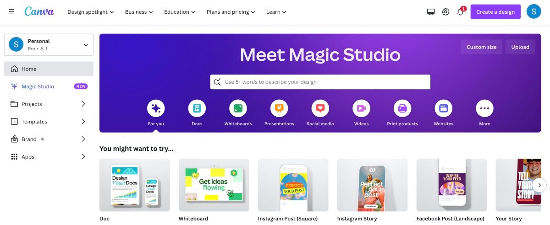550x225 pixels.
Task: Select the Social media category icon
Action: click(x=320, y=108)
